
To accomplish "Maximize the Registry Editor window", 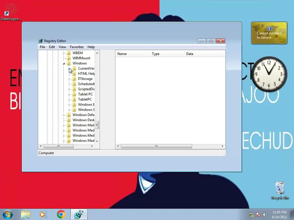I will click(x=211, y=41).
